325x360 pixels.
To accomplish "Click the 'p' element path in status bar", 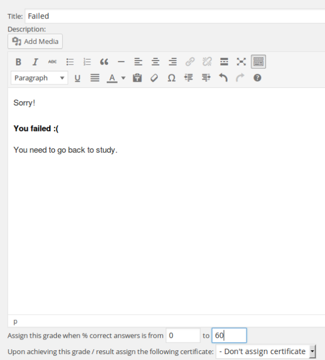I will coord(15,322).
